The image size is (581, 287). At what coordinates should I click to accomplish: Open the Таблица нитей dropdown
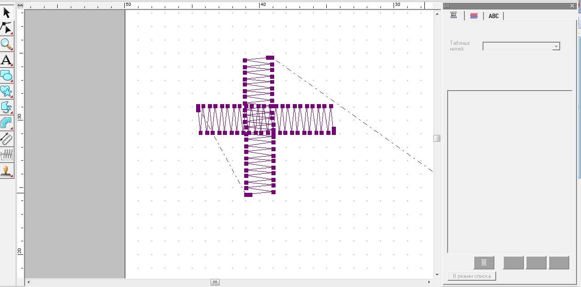[x=521, y=46]
